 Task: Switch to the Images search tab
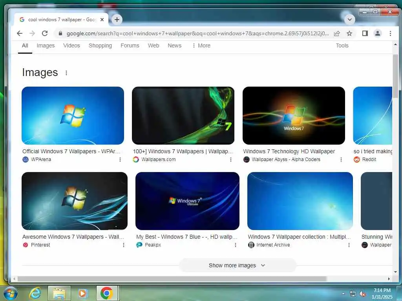coord(46,45)
